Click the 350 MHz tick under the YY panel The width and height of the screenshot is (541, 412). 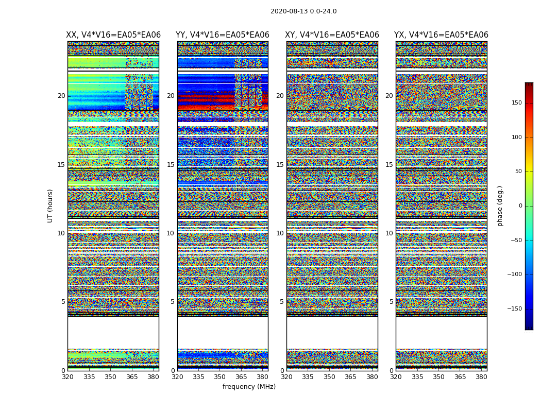(x=220, y=377)
